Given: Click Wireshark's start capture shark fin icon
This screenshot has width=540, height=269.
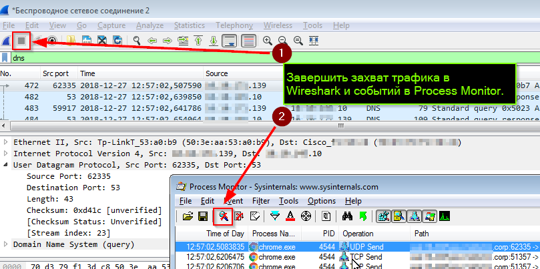Looking at the screenshot, I should (5, 41).
